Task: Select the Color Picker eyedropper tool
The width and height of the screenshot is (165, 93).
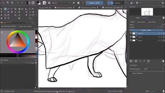Action: (19, 12)
